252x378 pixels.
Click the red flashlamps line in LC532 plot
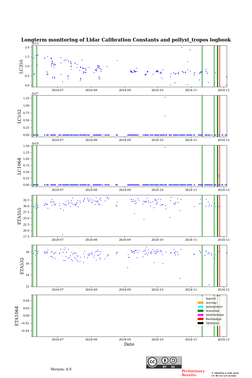click(219, 116)
